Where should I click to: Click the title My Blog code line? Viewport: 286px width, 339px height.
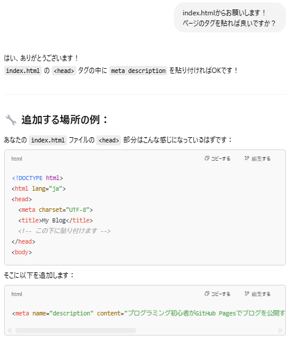click(x=55, y=220)
